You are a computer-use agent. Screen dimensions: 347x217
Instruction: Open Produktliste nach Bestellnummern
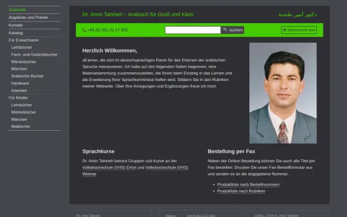click(248, 185)
